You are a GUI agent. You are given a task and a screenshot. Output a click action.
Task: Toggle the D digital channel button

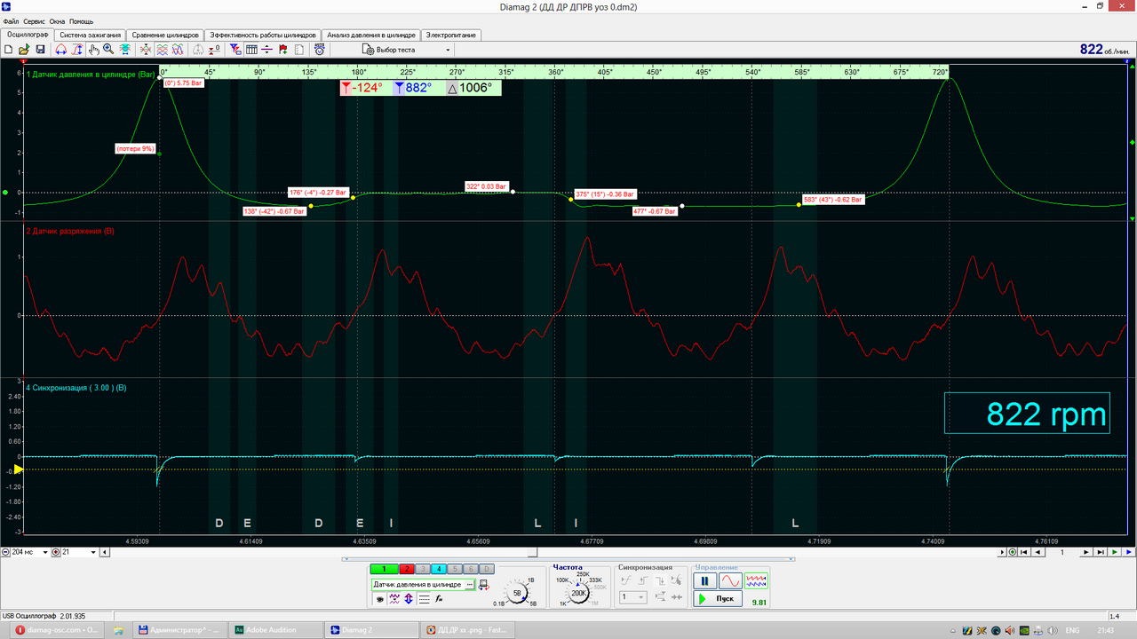tap(487, 569)
